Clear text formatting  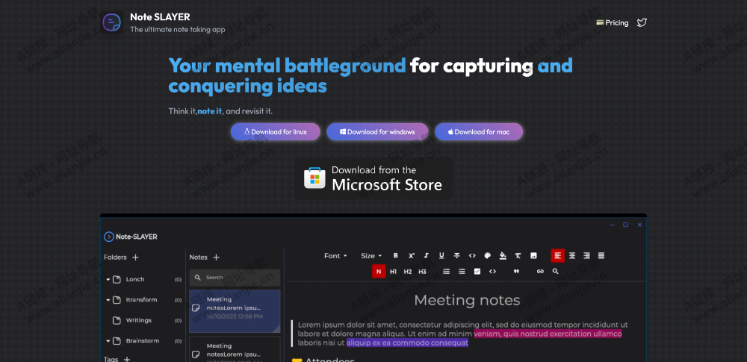point(518,256)
